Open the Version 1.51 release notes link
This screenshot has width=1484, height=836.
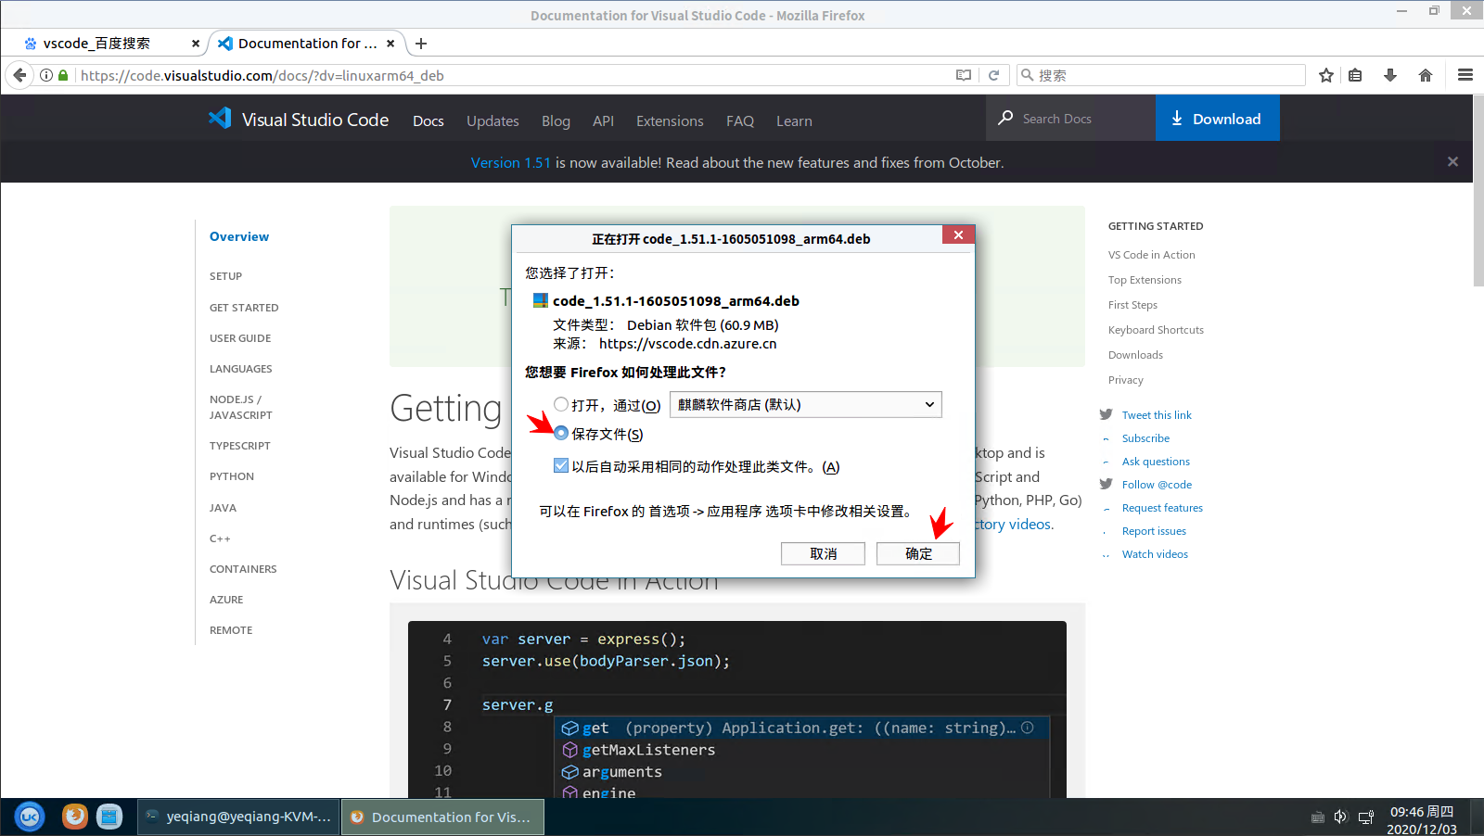tap(510, 162)
